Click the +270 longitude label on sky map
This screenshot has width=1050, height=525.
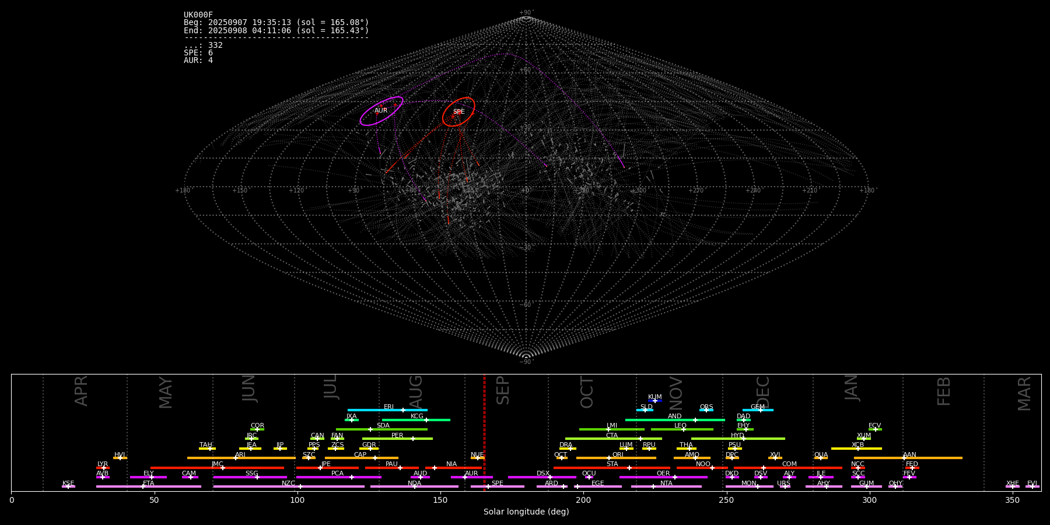pyautogui.click(x=696, y=190)
